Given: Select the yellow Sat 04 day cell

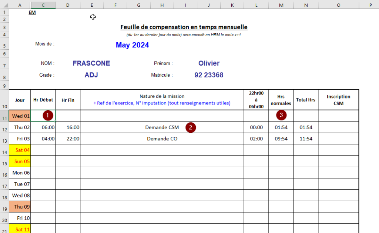Looking at the screenshot, I should tap(20, 150).
